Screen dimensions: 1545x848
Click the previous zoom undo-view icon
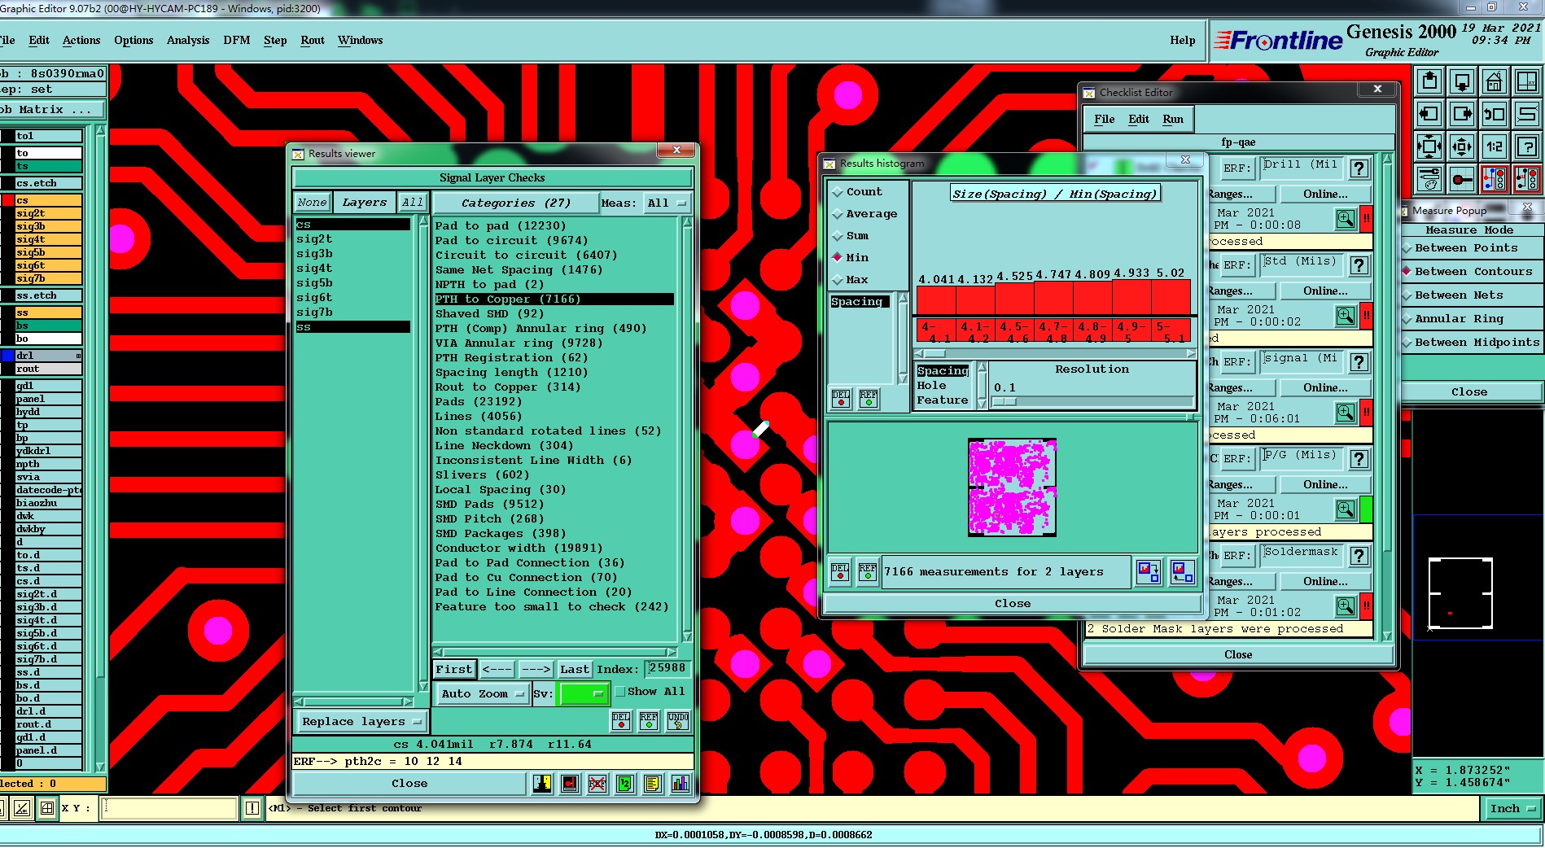pos(1495,114)
